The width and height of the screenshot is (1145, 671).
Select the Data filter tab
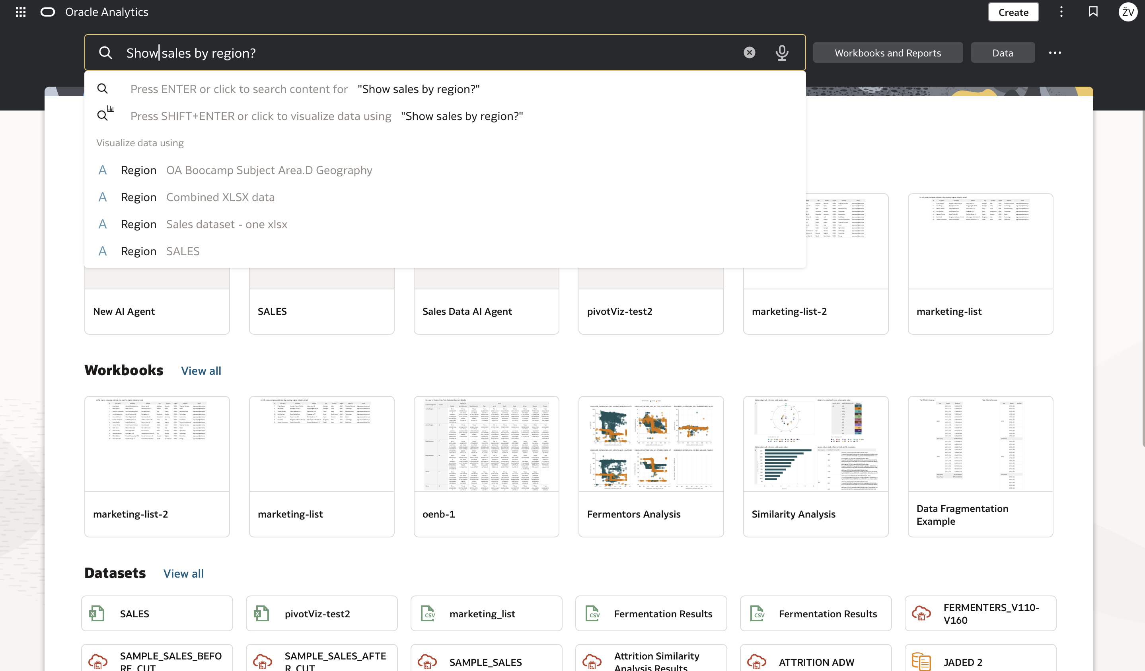[x=1002, y=52]
